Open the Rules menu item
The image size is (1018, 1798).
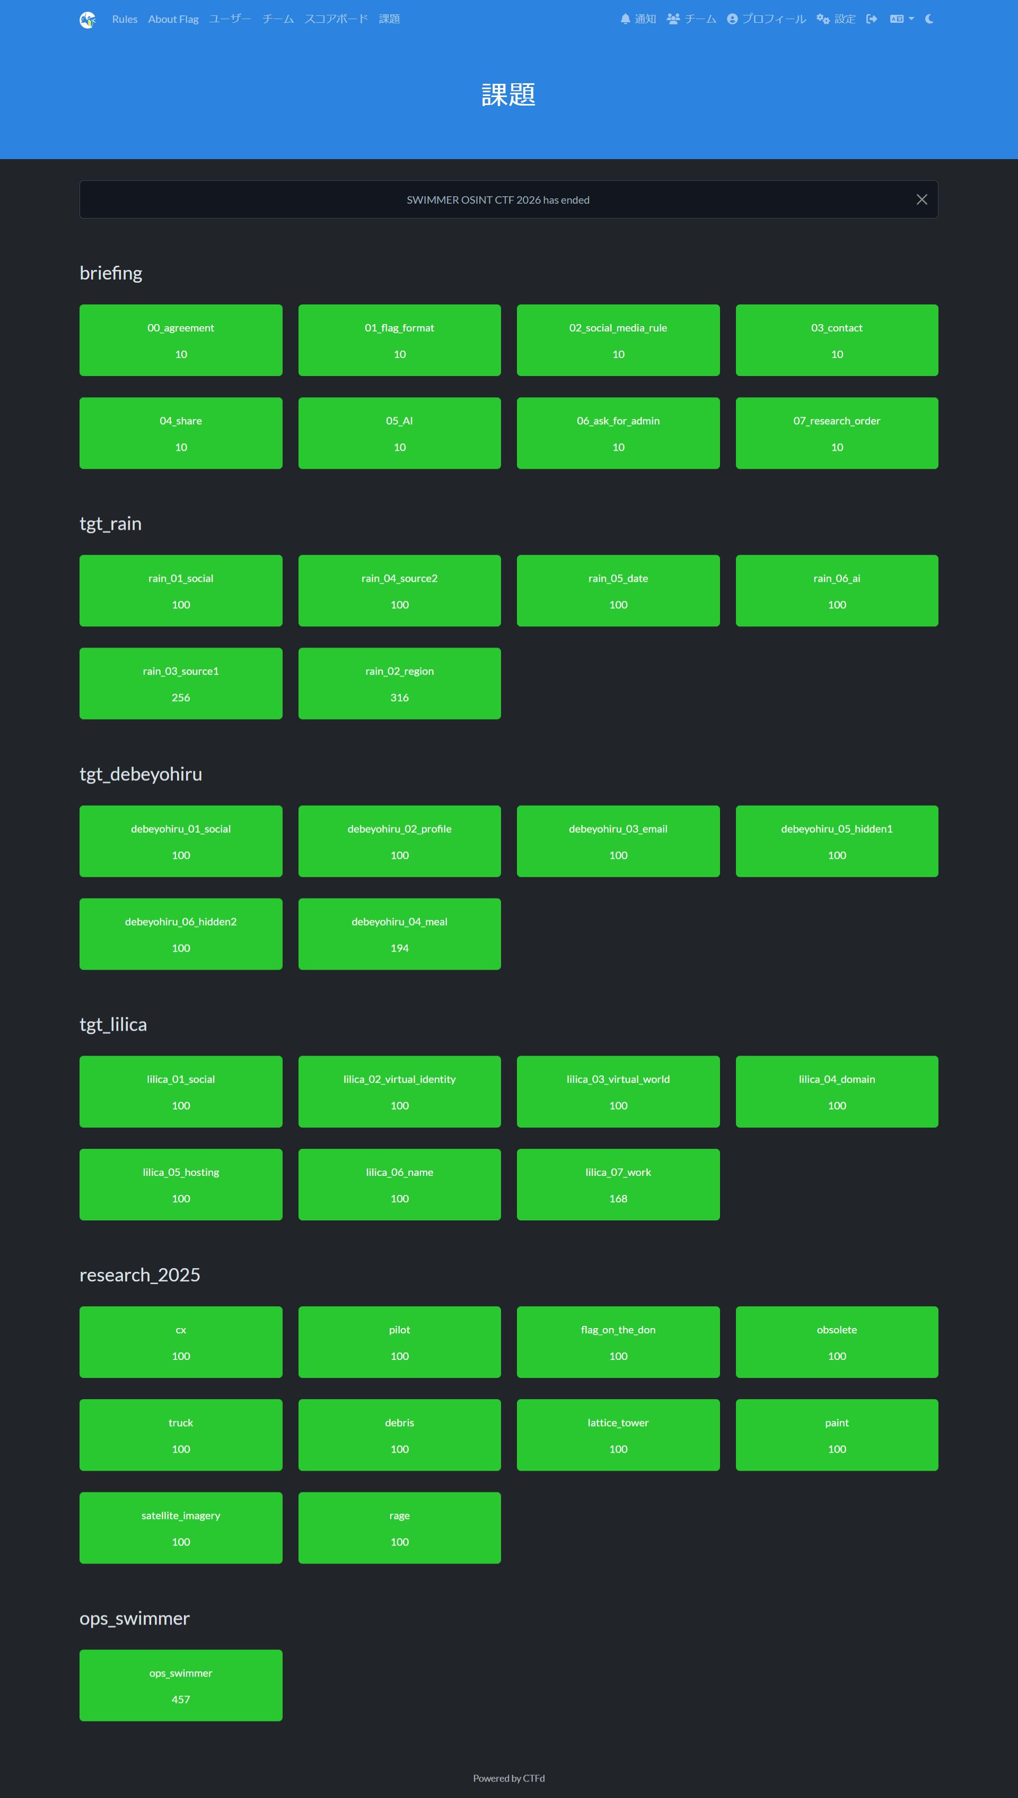click(x=125, y=20)
